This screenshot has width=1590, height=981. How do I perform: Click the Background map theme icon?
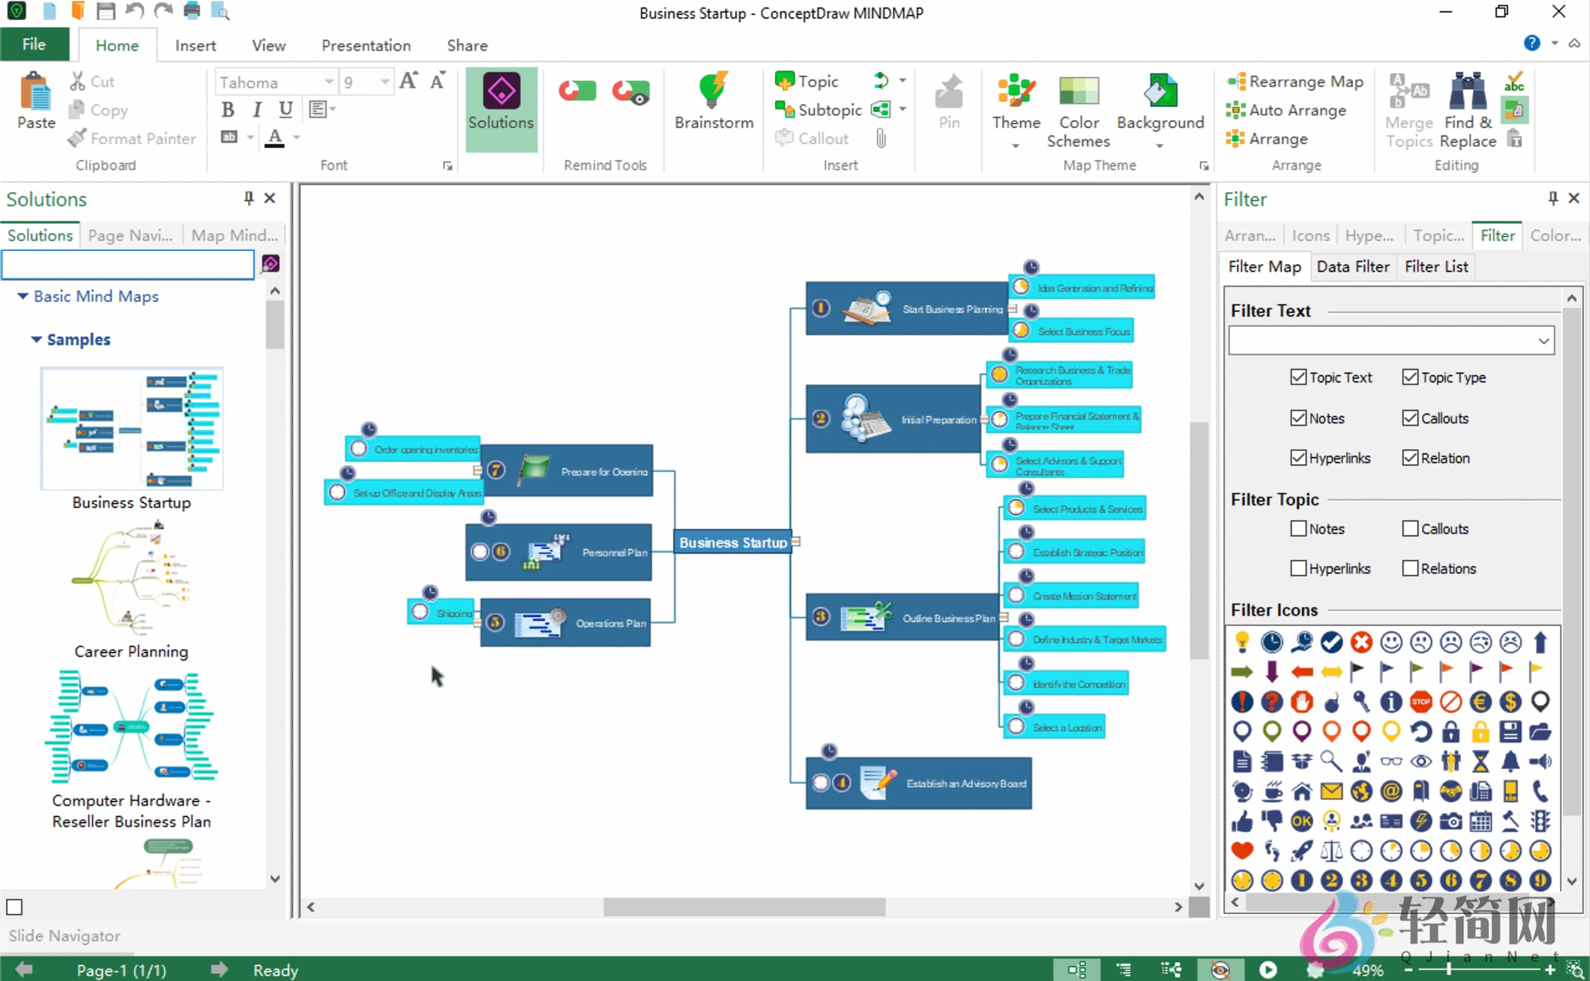[1160, 104]
